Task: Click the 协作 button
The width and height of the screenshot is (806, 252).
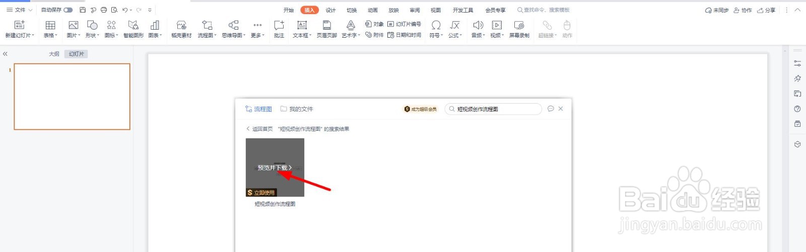Action: coord(743,10)
